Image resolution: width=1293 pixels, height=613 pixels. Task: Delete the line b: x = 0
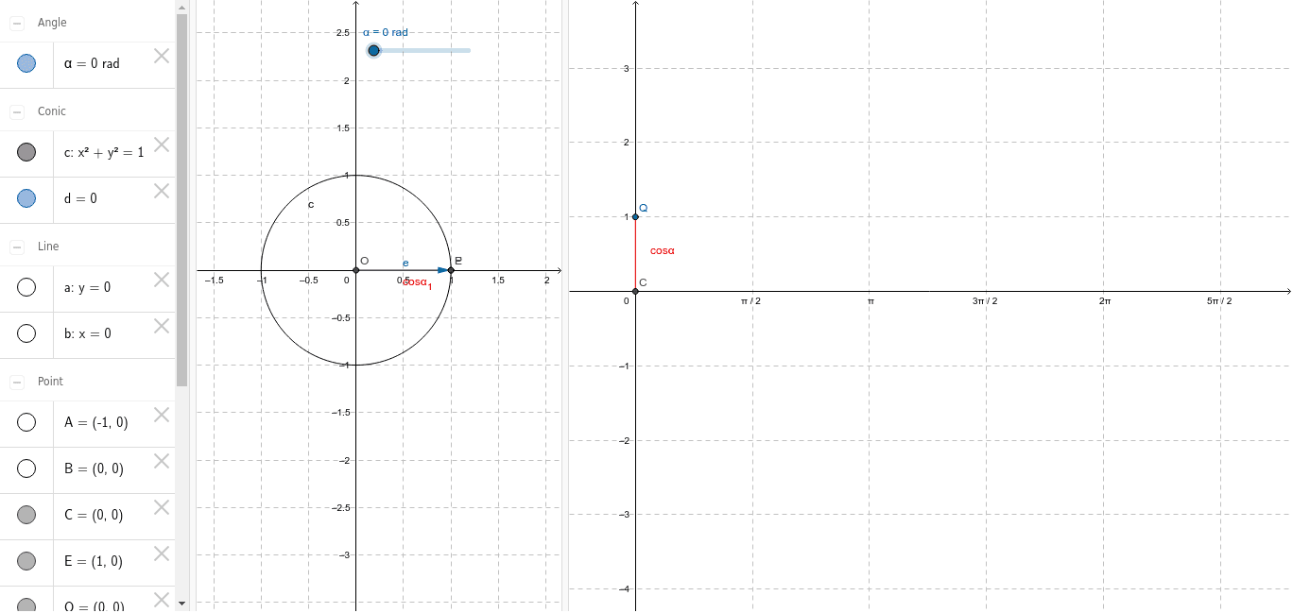[x=161, y=326]
